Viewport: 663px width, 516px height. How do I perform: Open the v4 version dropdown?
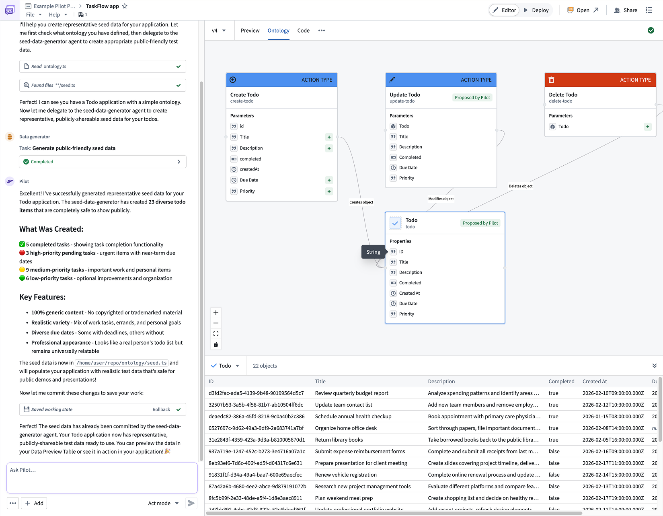[x=219, y=30]
